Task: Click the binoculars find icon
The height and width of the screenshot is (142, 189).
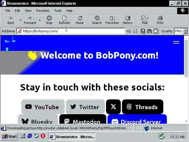Action: click(149, 31)
